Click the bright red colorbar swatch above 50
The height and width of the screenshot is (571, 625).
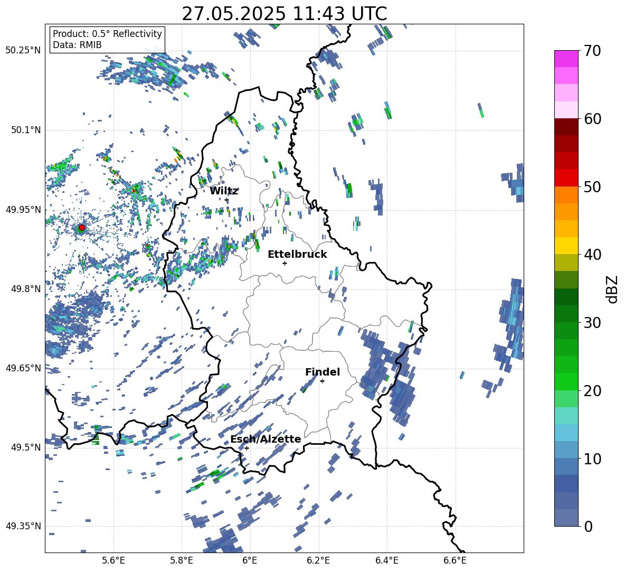tap(566, 177)
